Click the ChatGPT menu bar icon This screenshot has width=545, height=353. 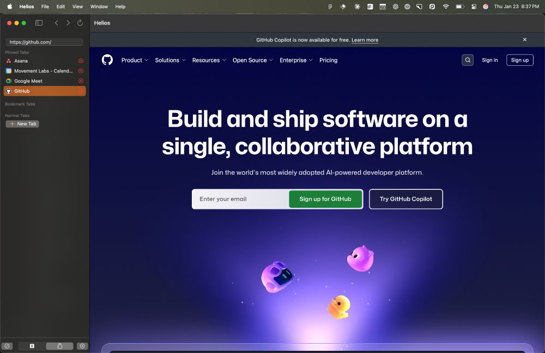coord(396,7)
